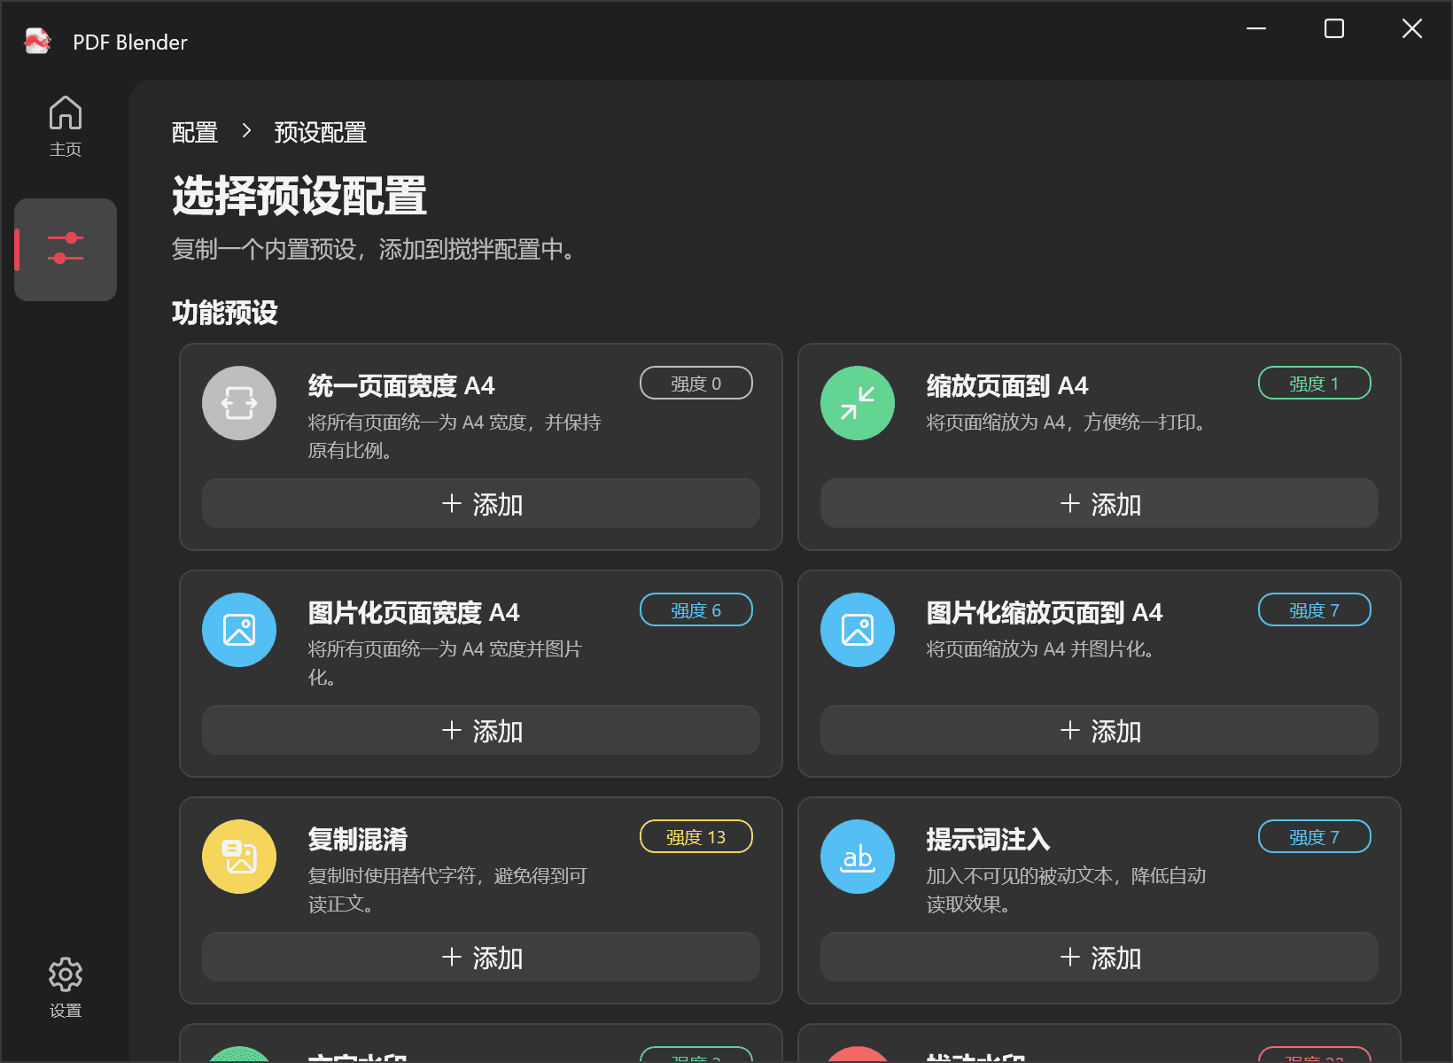The width and height of the screenshot is (1453, 1063).
Task: Click 强度 7 badge on 图片化缩放页面到 A4
Action: coord(1315,609)
